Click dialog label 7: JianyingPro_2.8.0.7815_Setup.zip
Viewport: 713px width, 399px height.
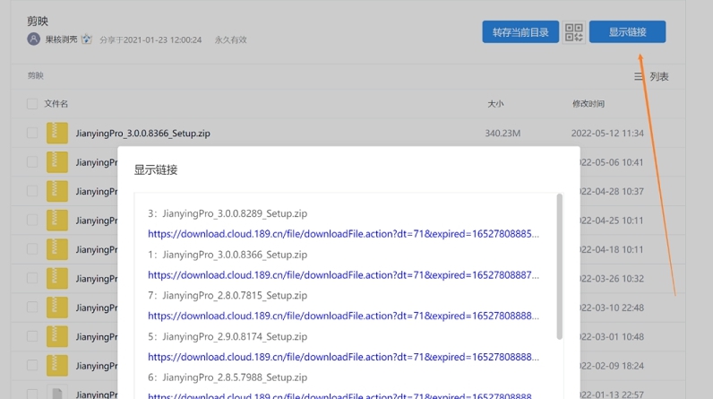point(228,295)
